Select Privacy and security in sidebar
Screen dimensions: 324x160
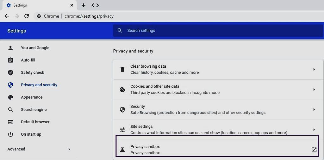point(39,85)
